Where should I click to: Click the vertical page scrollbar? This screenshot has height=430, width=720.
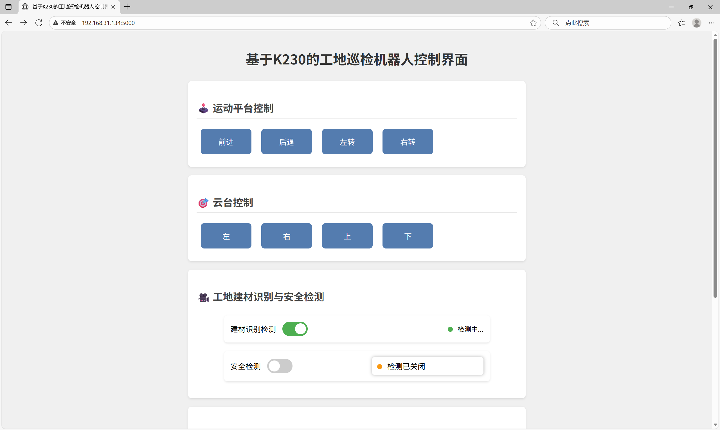point(715,168)
